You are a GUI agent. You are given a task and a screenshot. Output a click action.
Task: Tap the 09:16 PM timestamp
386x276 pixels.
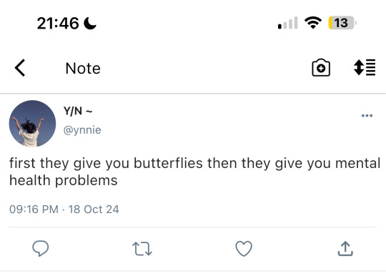34,210
